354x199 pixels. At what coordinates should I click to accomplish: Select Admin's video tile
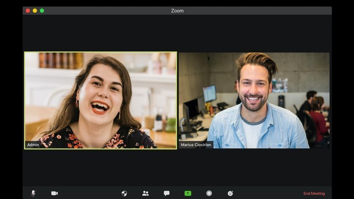tap(100, 100)
